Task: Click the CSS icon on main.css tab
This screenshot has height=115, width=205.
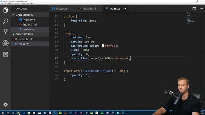Action: [107, 9]
